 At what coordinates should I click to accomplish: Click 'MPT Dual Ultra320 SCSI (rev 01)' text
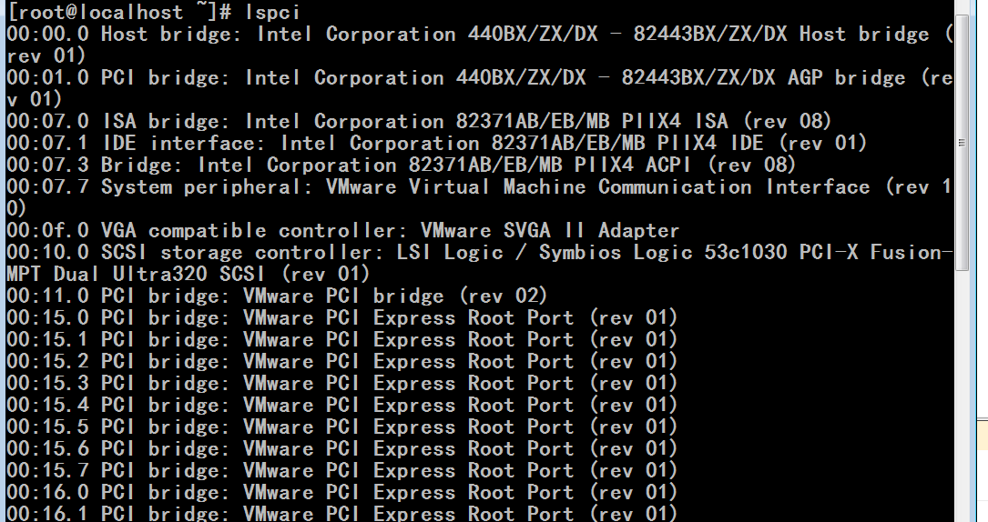point(188,275)
